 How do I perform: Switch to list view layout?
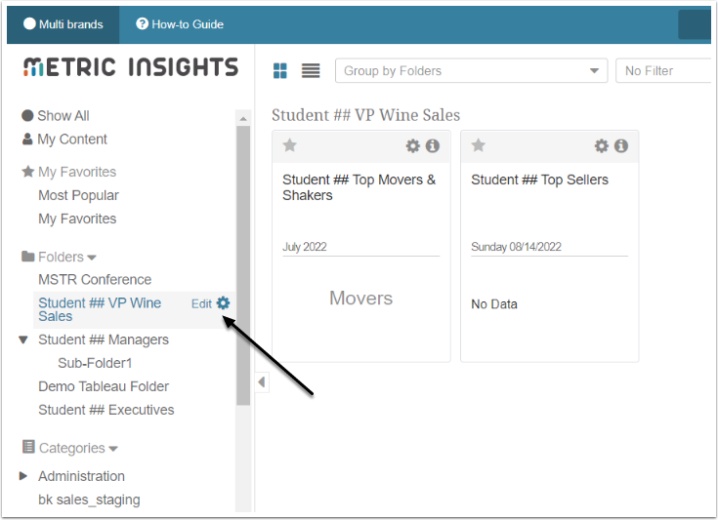(311, 71)
